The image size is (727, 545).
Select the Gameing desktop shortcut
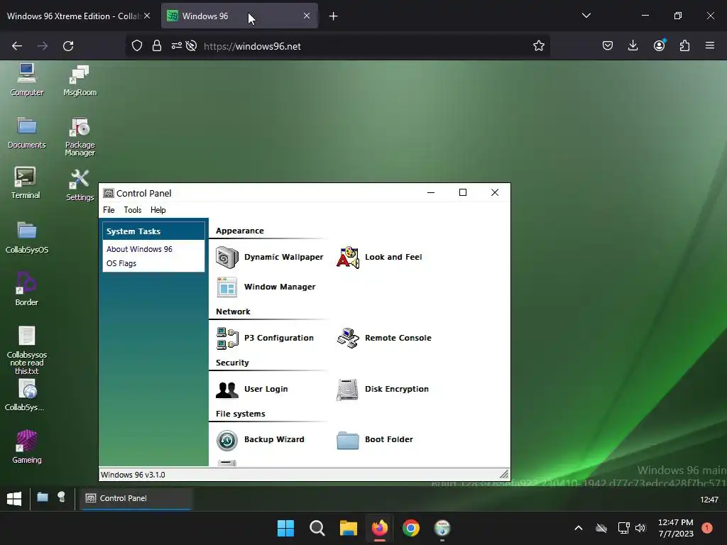click(x=26, y=447)
